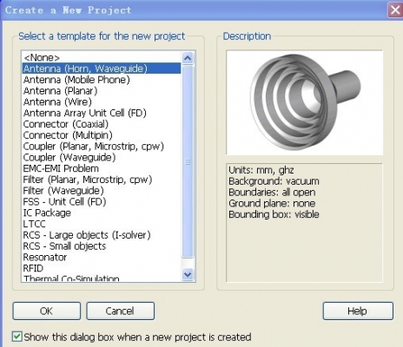403x347 pixels.
Task: Choose the Antenna (Planar) template
Action: (102, 91)
